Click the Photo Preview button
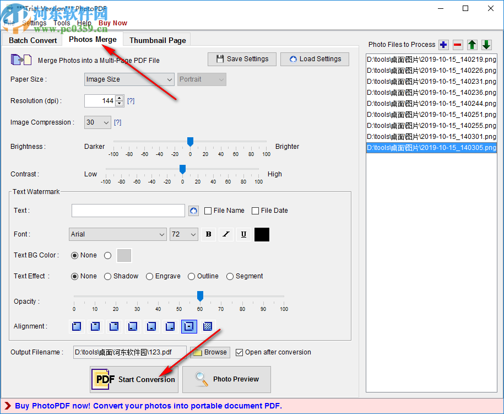Viewport: 504px width, 414px height. 226,379
